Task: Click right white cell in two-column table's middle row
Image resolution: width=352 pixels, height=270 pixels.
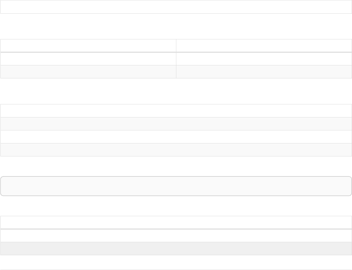Action: pyautogui.click(x=264, y=59)
